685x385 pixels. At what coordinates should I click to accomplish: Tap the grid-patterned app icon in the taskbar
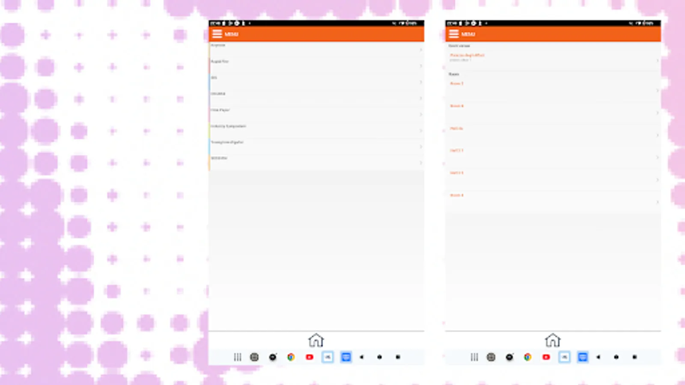pos(255,357)
